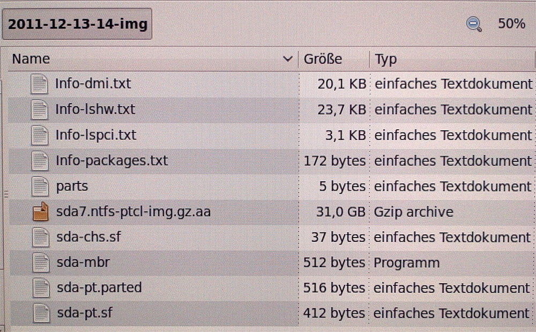Select the sda7.ntfs-ptcl-img.gz.aa filename
The image size is (536, 332).
point(133,212)
